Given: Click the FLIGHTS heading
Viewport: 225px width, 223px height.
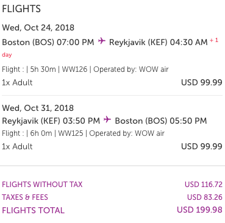Looking at the screenshot, I should click(21, 9).
